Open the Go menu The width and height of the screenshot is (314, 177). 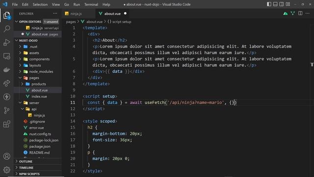(67, 4)
